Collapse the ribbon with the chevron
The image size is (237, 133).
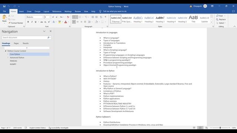point(234,26)
